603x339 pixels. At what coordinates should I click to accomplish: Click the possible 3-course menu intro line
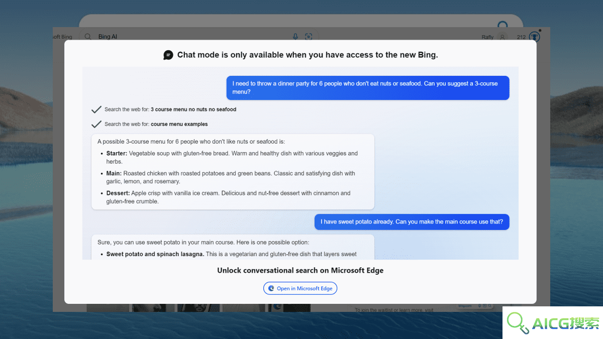click(191, 142)
